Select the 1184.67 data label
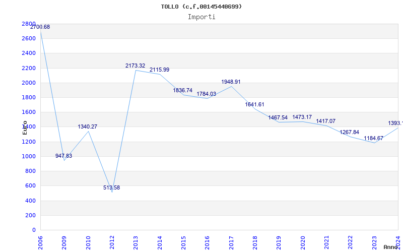Image resolution: width=403 pixels, height=252 pixels. 373,138
